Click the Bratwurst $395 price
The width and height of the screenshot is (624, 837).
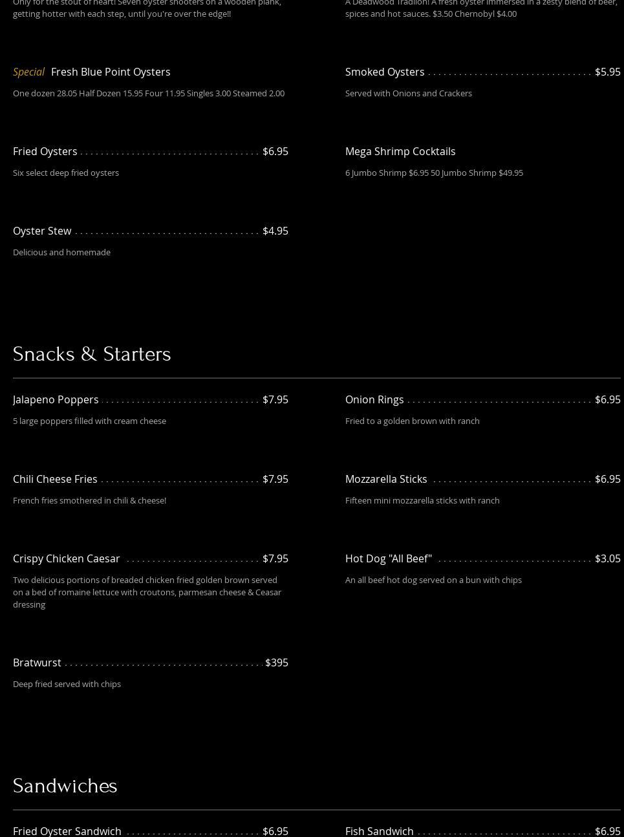pyautogui.click(x=277, y=662)
